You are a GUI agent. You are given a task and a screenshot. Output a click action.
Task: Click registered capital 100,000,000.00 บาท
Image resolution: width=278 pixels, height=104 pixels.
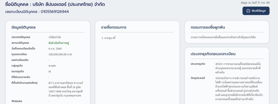tap(60, 54)
